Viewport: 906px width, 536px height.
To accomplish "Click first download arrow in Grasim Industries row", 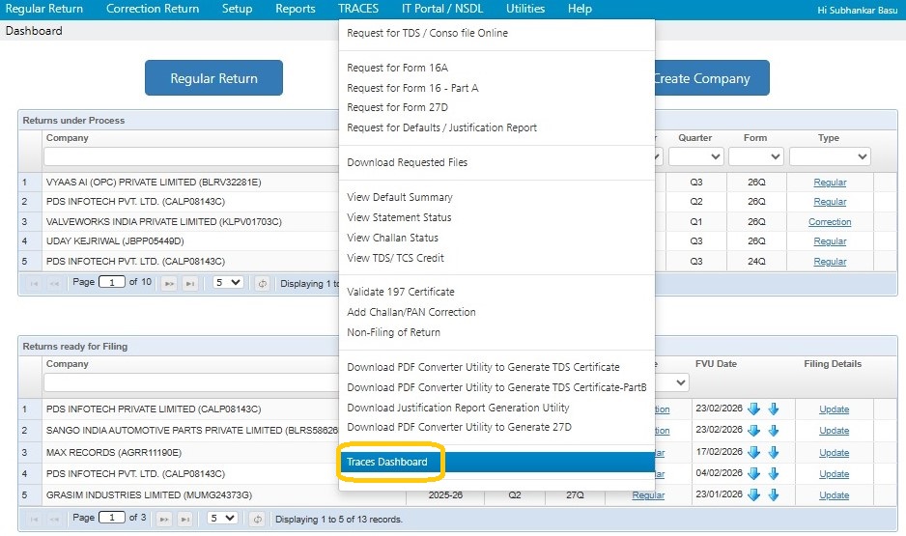I will click(x=754, y=495).
